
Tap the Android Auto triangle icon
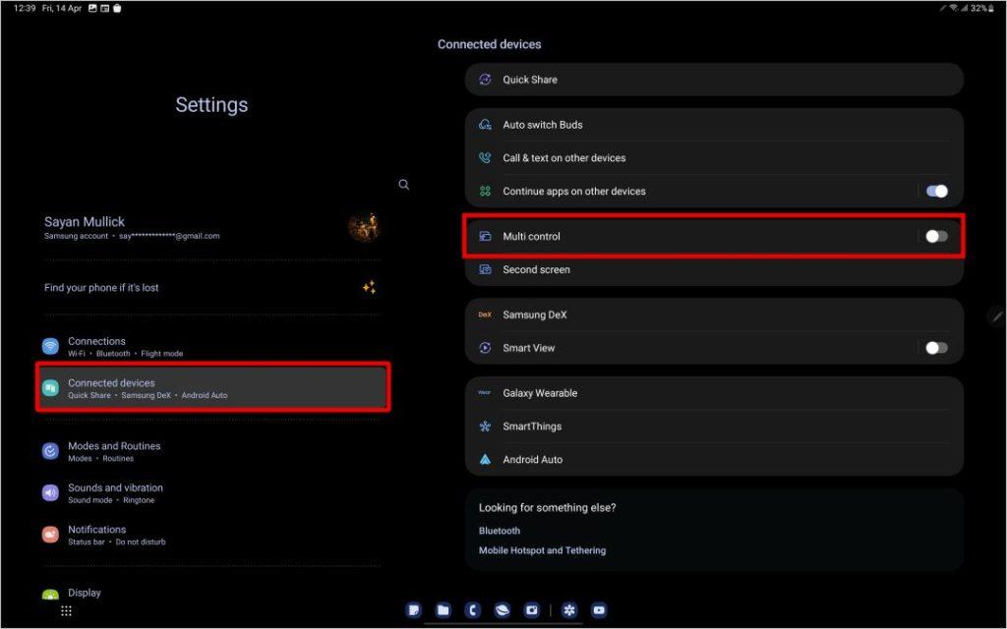(485, 460)
